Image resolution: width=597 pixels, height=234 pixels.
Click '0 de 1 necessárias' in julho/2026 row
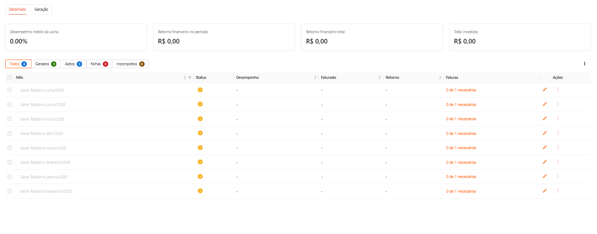click(x=461, y=90)
